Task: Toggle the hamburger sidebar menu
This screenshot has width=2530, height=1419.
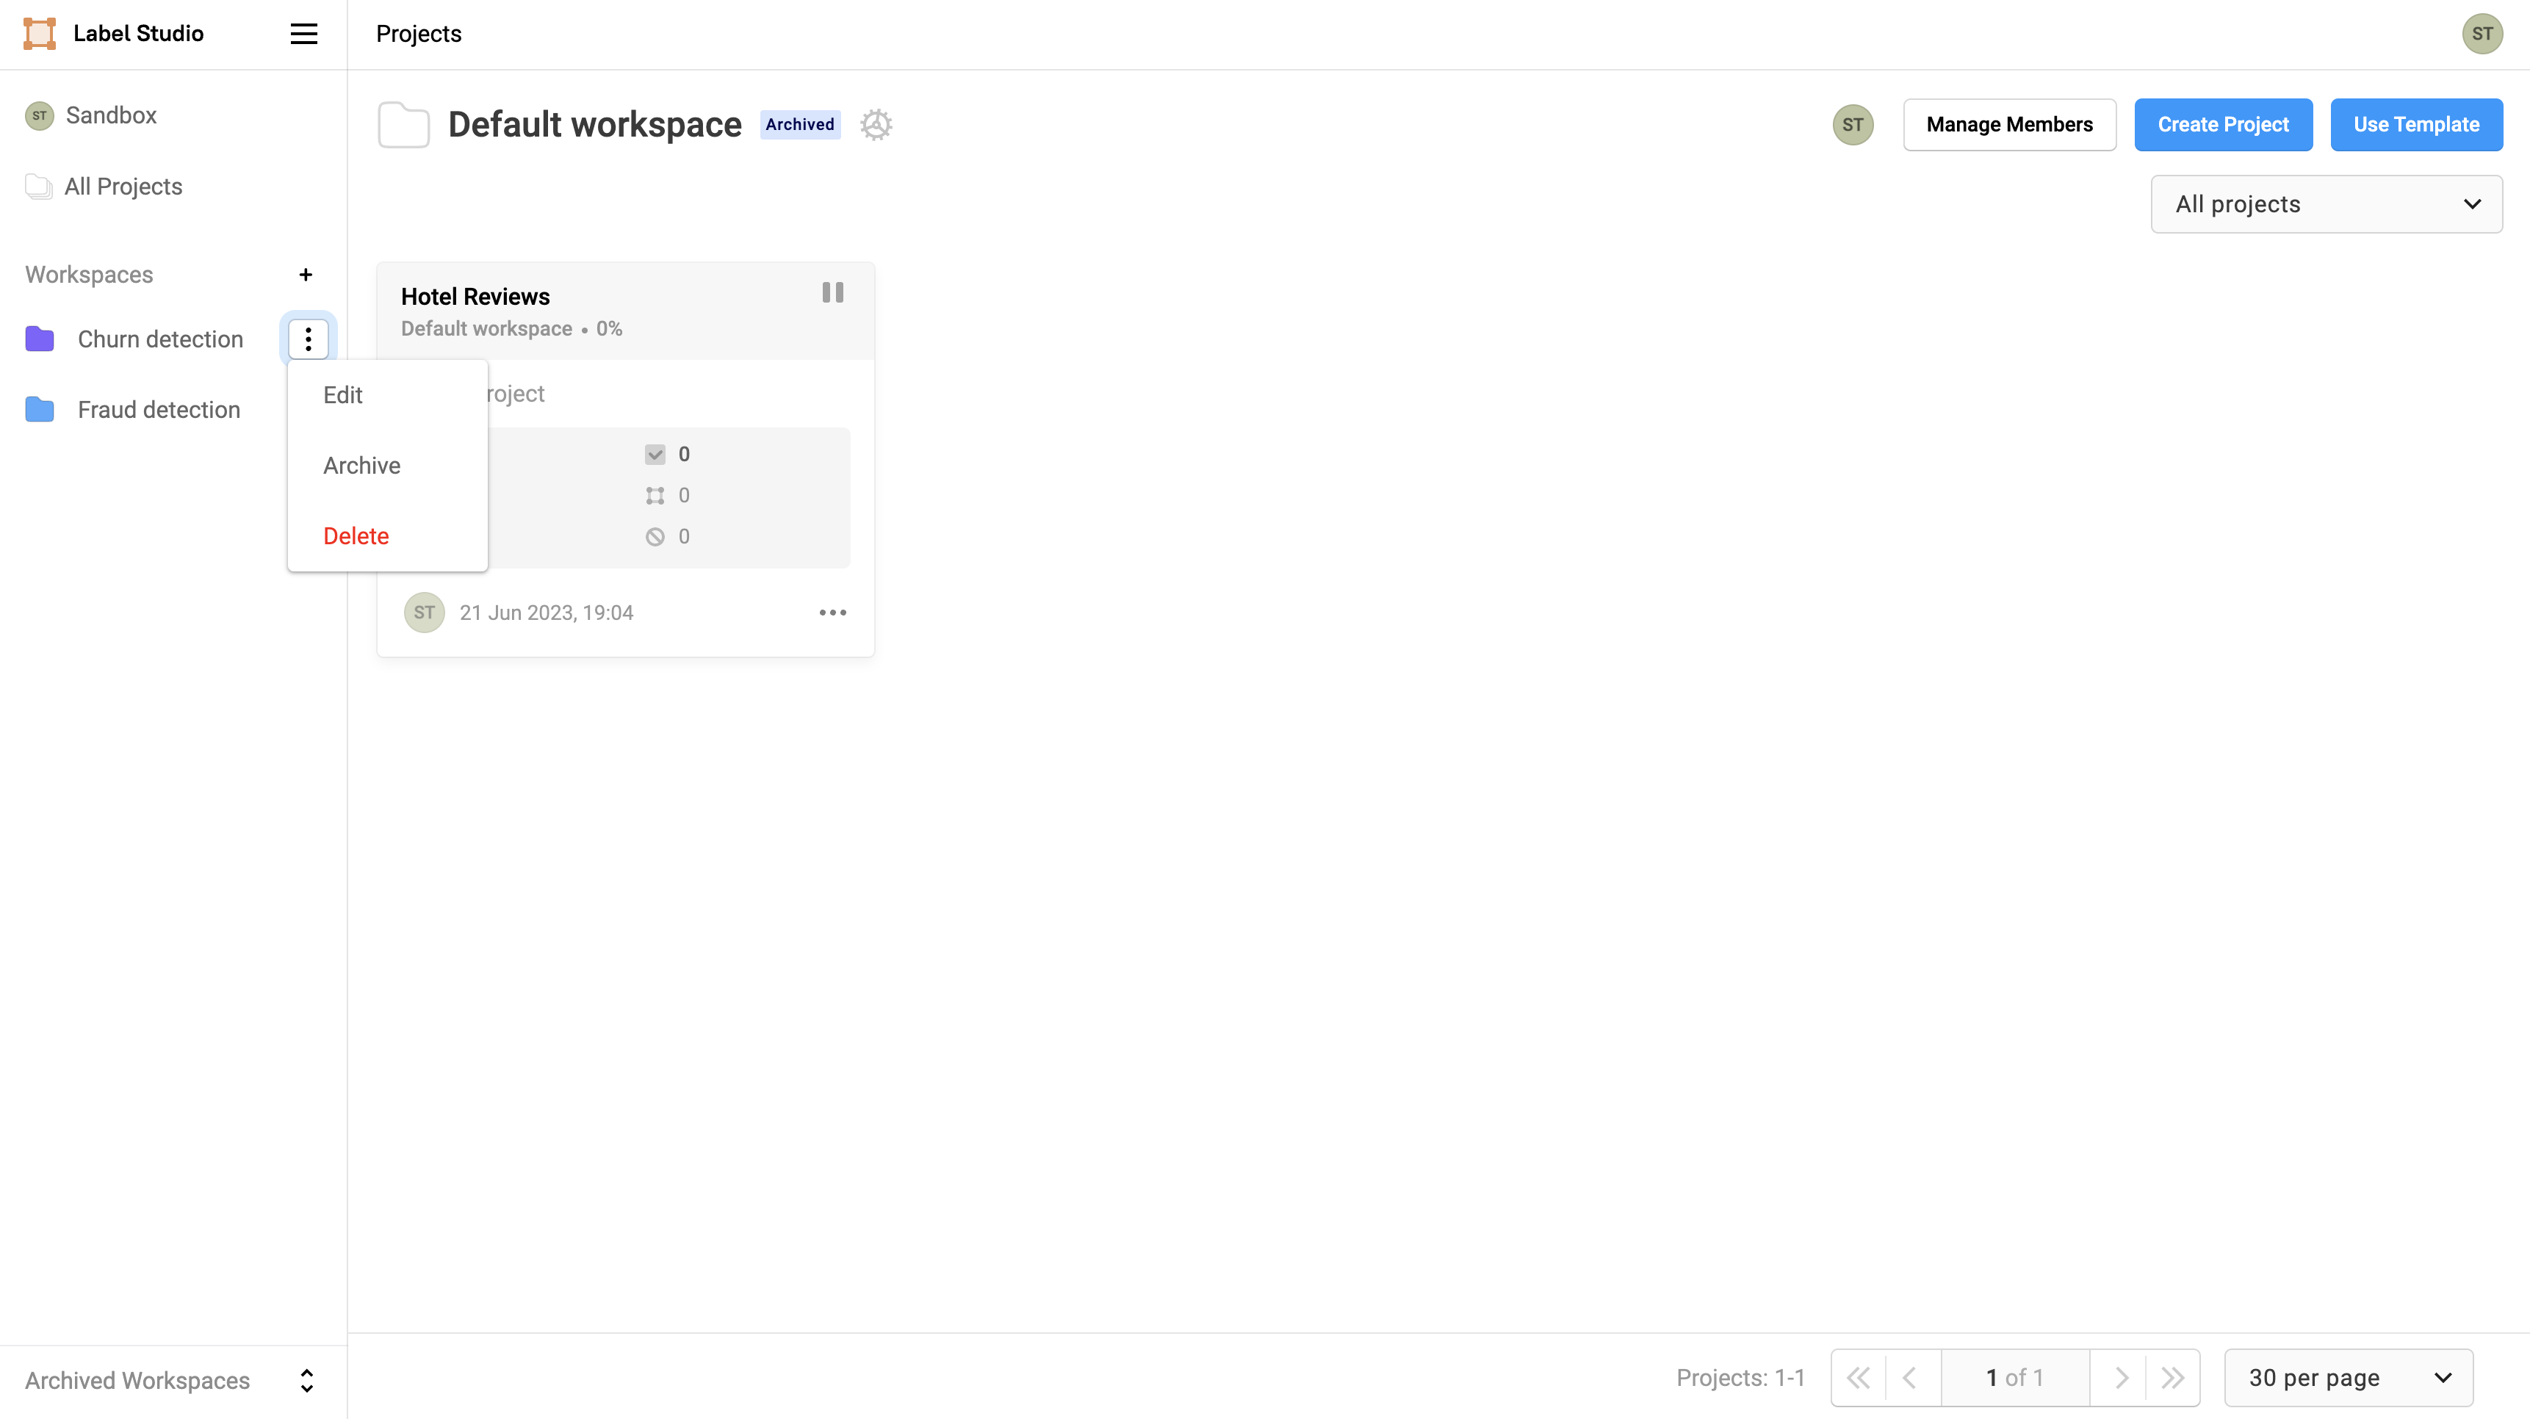Action: click(x=303, y=33)
